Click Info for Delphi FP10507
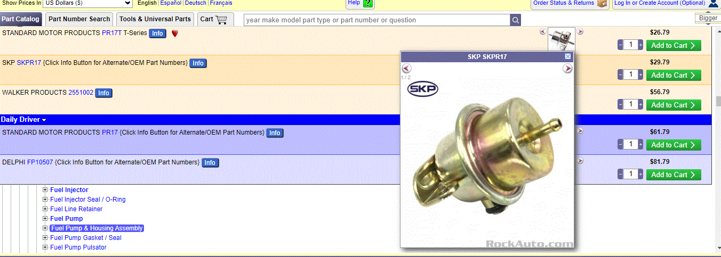Screen dimensions: 721x257 pyautogui.click(x=210, y=163)
